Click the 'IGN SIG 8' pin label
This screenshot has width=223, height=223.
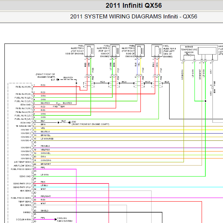26,158
